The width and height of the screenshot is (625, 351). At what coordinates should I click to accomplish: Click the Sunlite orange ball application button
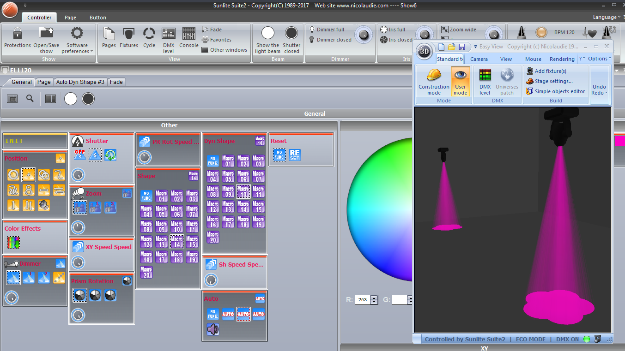point(10,9)
